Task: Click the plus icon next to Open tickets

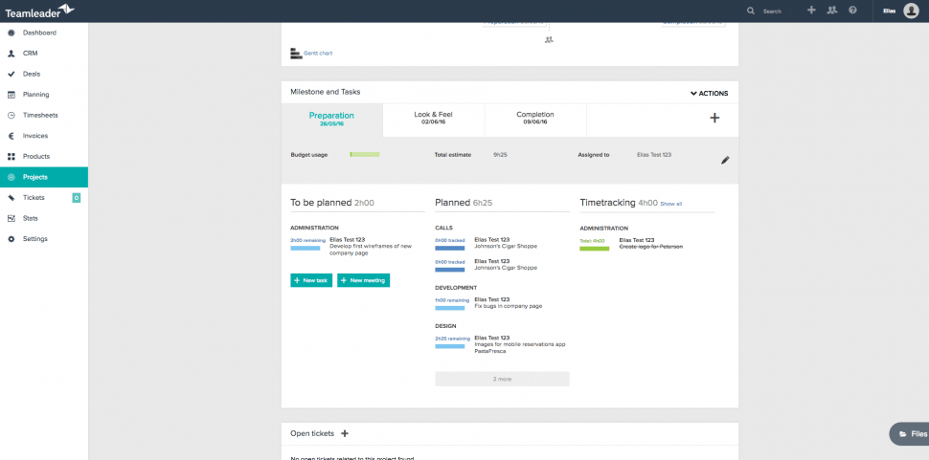Action: [345, 433]
